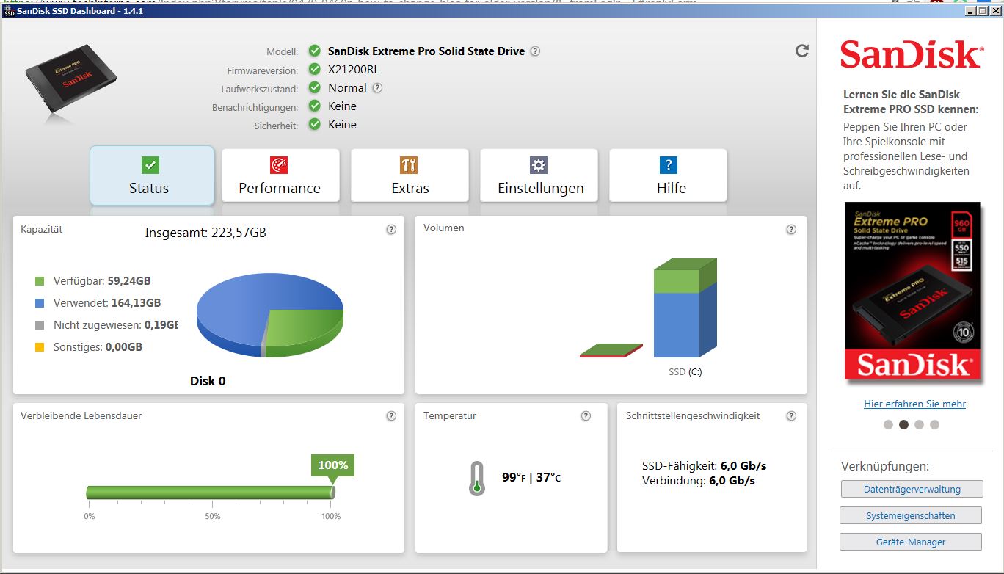
Task: Click the green Verfügbar legend swatch
Action: pyautogui.click(x=40, y=281)
